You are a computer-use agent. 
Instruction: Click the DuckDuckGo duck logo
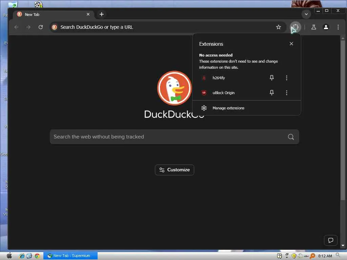click(x=175, y=88)
